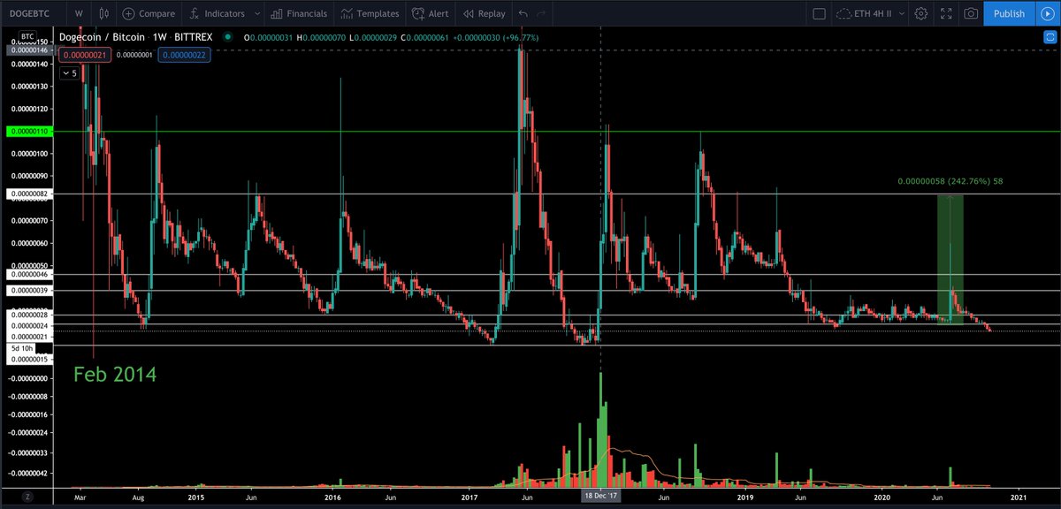Open the candlestick chart style selector
Screen dimensions: 1061x509
tap(104, 13)
